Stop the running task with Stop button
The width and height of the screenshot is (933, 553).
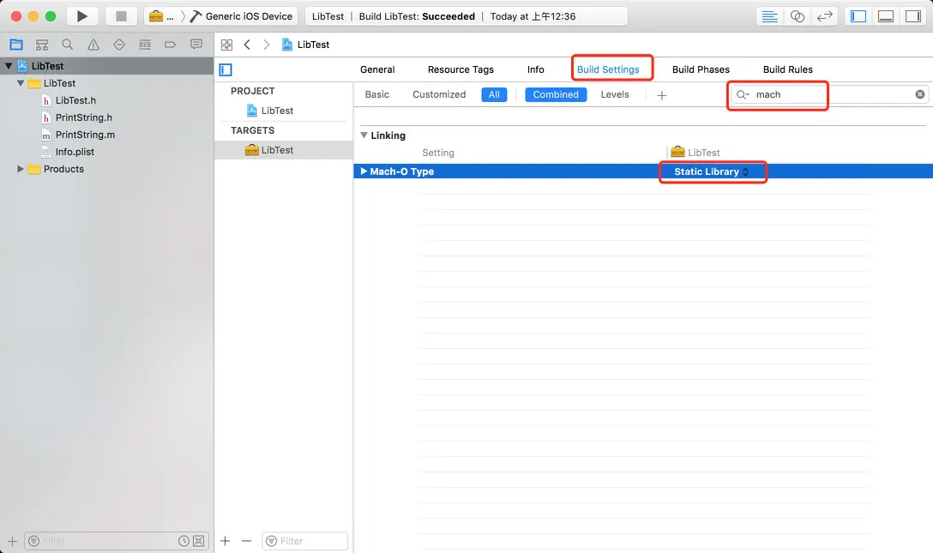click(121, 16)
